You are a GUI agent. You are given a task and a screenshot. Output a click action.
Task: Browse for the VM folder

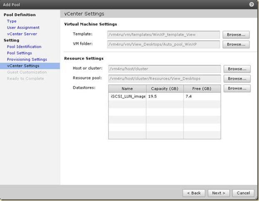click(236, 44)
